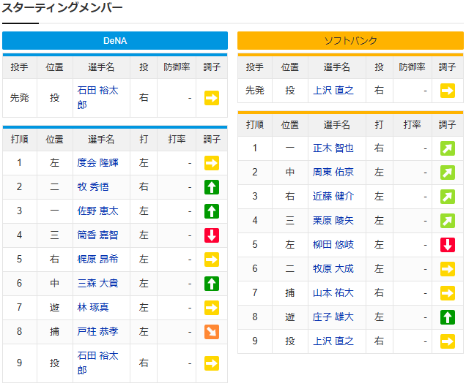Screen dimensions: 466x386
Task: Click the condition icon in ソフトバンク starting pitcher row
Action: tap(447, 91)
